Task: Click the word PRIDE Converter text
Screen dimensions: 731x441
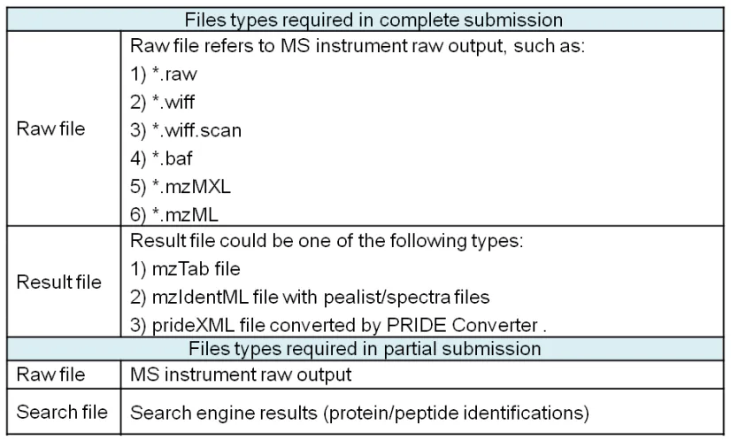Action: tap(462, 325)
